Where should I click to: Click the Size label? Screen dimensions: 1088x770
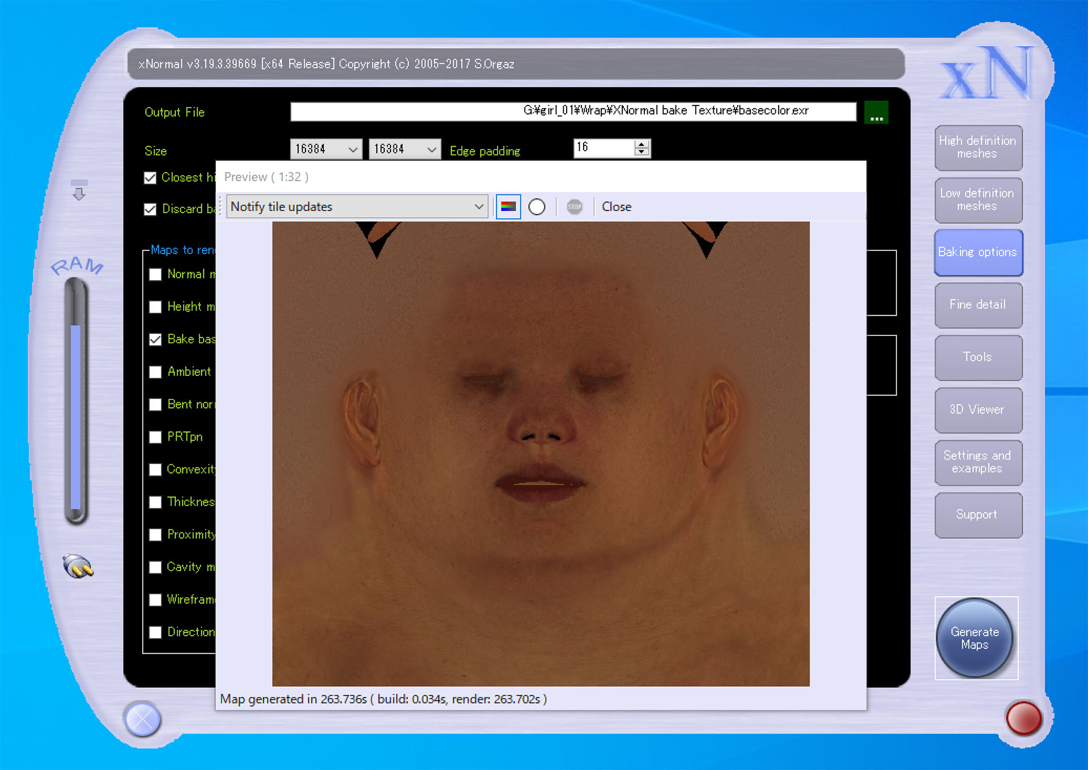click(x=156, y=151)
